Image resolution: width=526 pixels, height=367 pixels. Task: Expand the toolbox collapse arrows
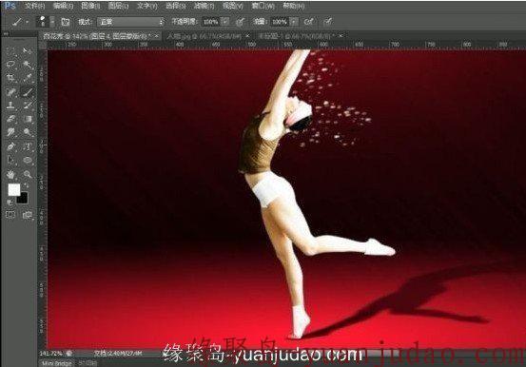(6, 34)
